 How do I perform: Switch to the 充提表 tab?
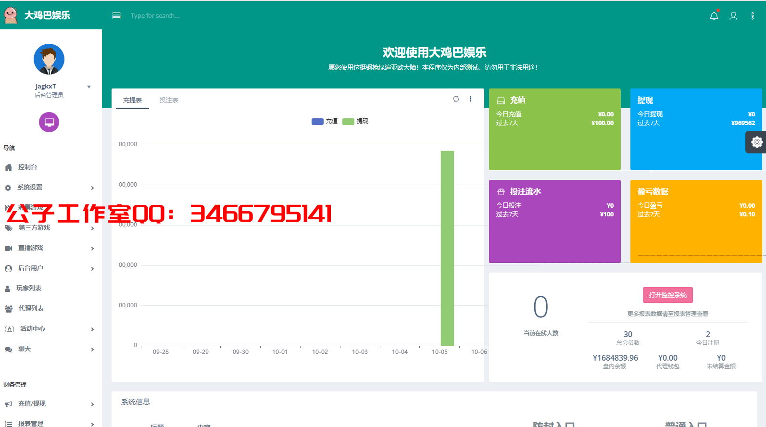tap(132, 100)
